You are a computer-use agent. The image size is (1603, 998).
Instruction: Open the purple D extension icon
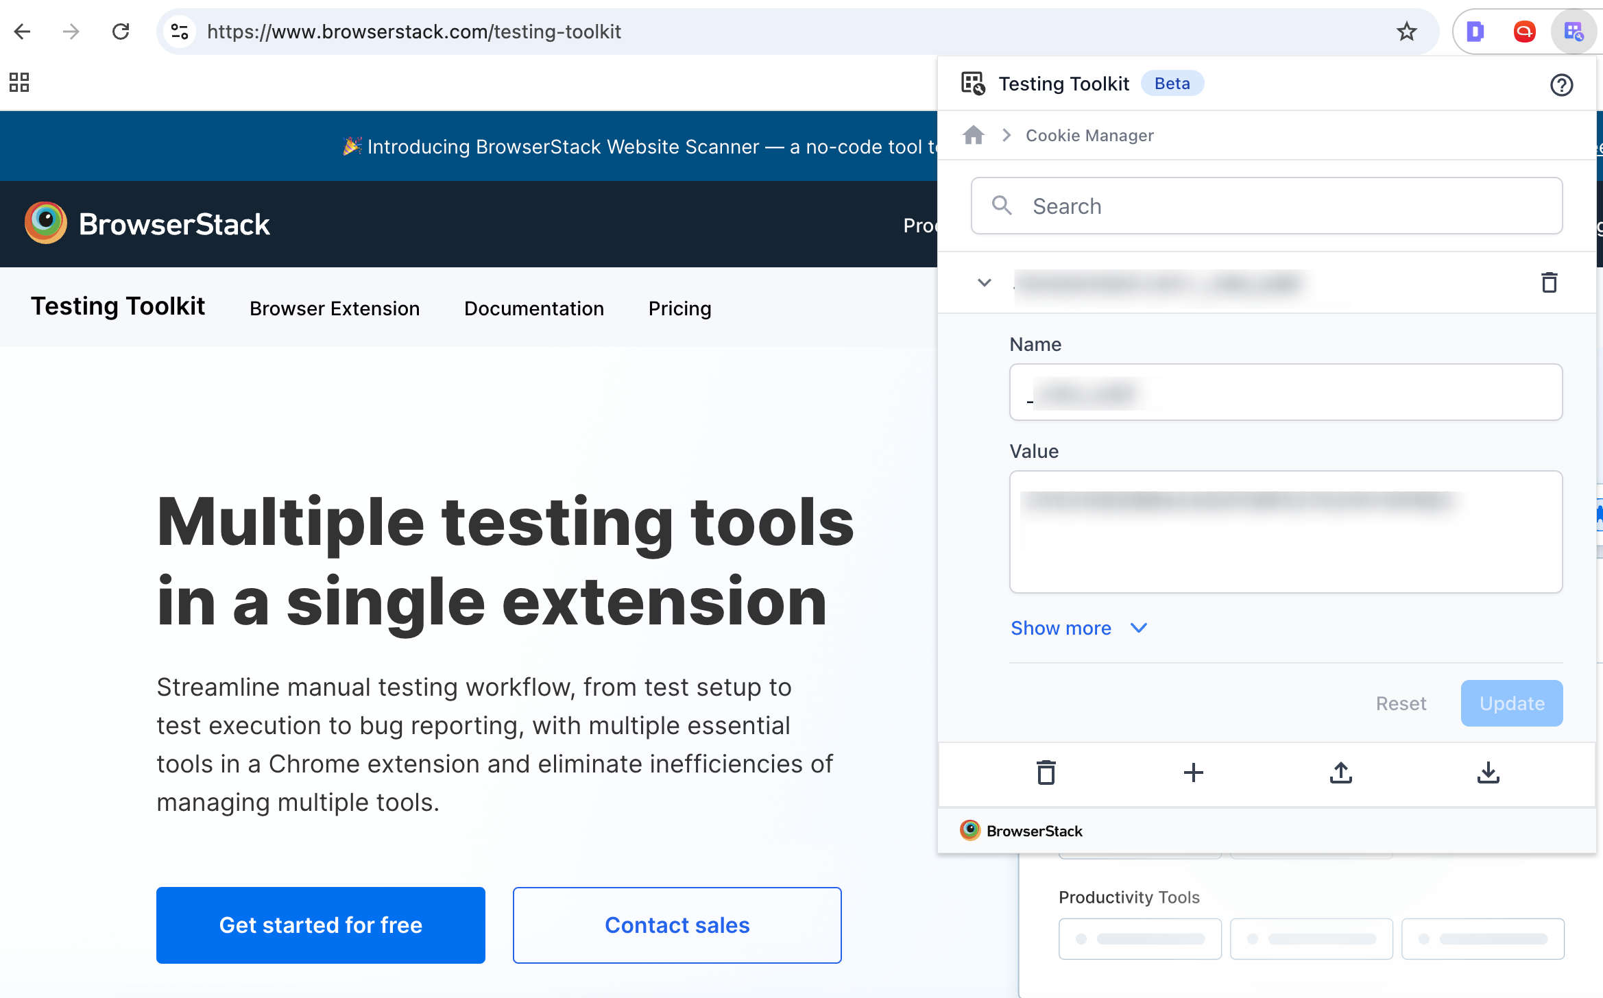pos(1475,32)
